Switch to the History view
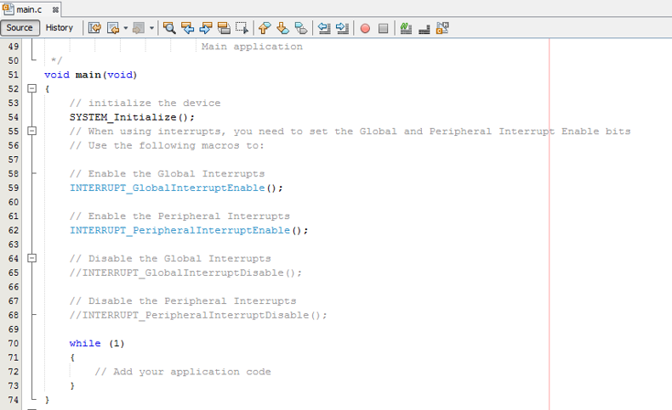Viewport: 672px width, 410px height. (x=60, y=28)
